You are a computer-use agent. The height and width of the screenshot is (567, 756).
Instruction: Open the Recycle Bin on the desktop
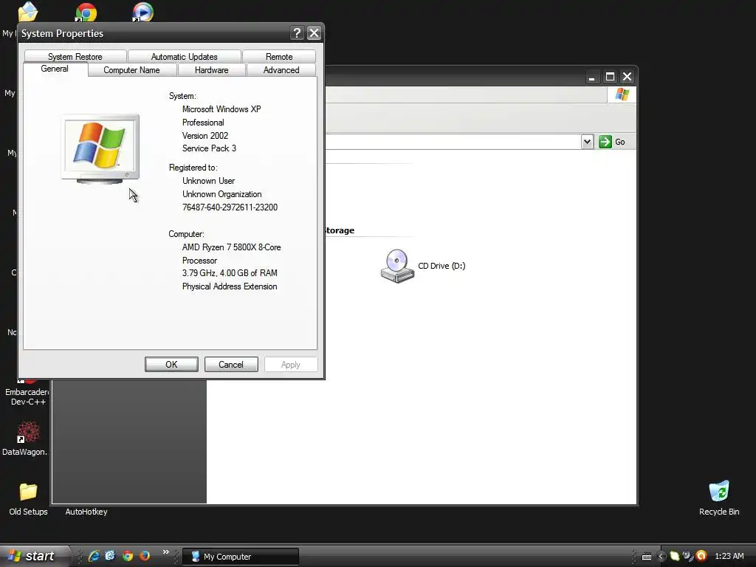click(x=719, y=491)
